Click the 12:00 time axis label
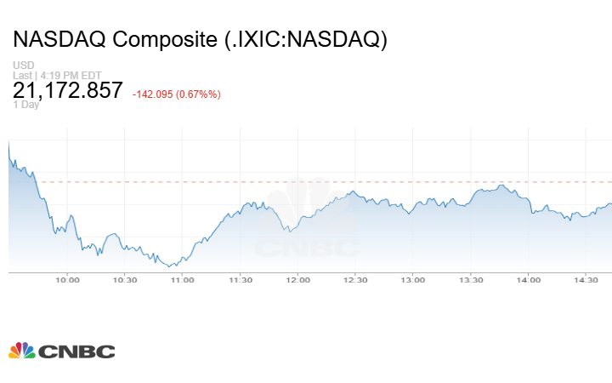 (x=297, y=280)
